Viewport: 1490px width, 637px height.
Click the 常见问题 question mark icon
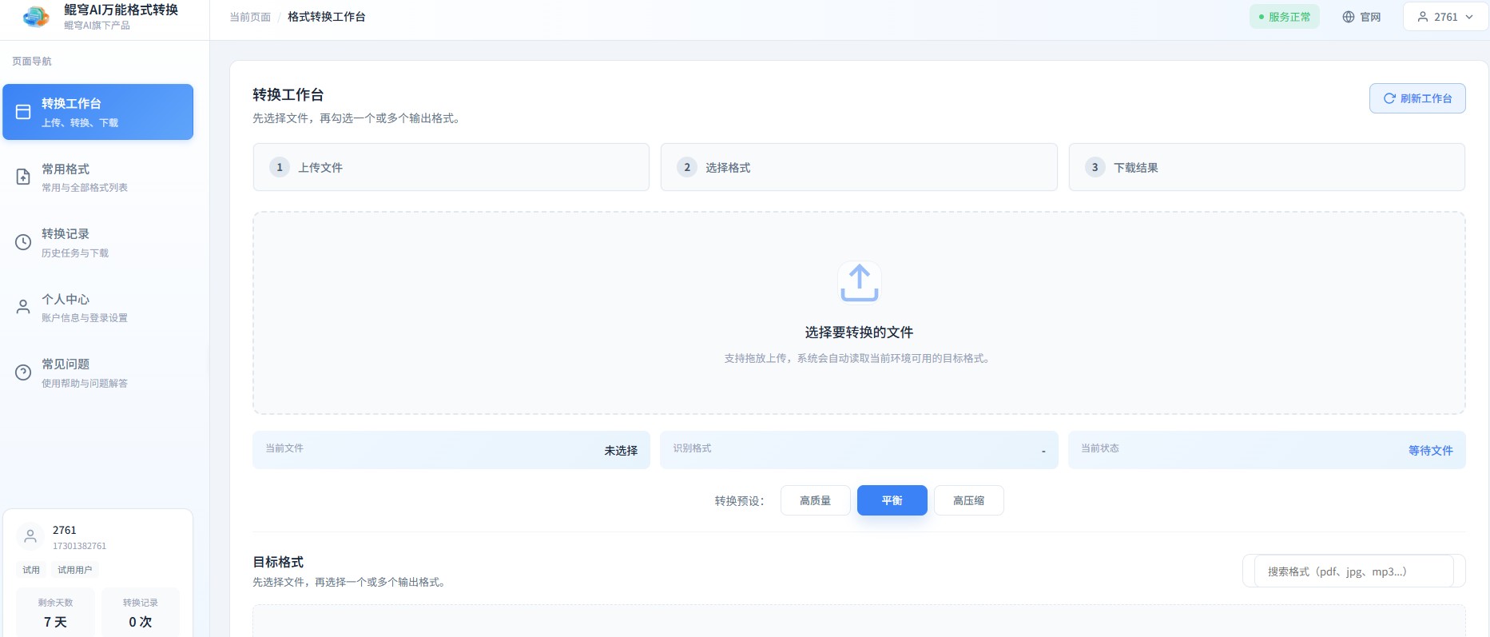[23, 372]
